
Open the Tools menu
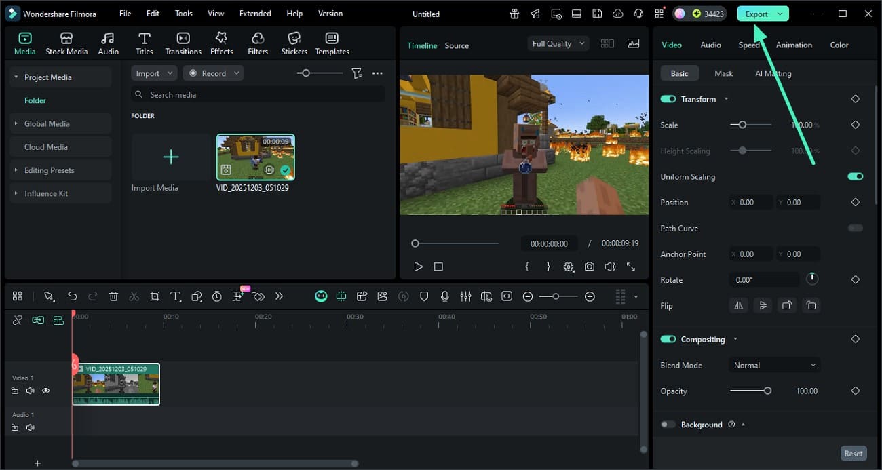[183, 13]
